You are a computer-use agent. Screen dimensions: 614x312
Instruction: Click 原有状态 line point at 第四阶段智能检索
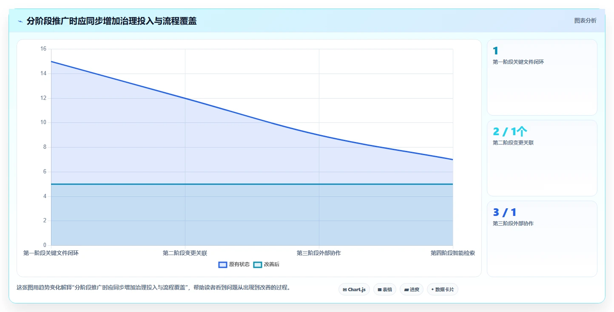click(x=453, y=159)
